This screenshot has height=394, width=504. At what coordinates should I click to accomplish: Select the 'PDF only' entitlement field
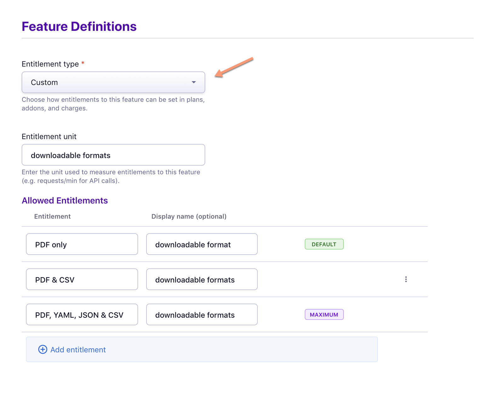pyautogui.click(x=82, y=244)
